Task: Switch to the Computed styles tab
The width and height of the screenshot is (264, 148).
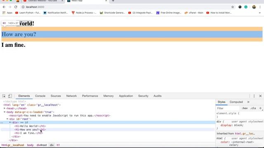Action: coord(236,102)
